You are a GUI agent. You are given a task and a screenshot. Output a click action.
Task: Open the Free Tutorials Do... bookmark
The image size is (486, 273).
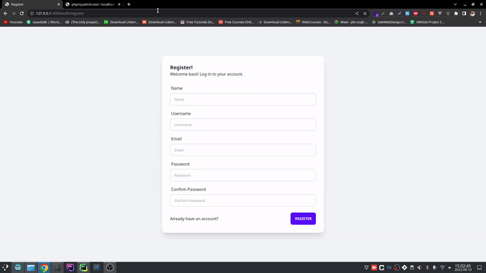point(197,22)
